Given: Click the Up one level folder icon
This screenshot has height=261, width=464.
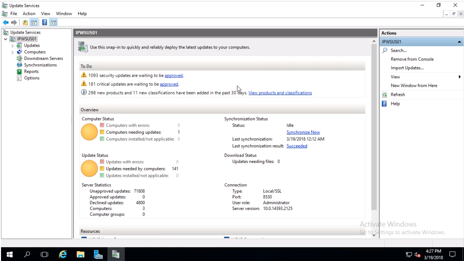Looking at the screenshot, I should tap(25, 23).
